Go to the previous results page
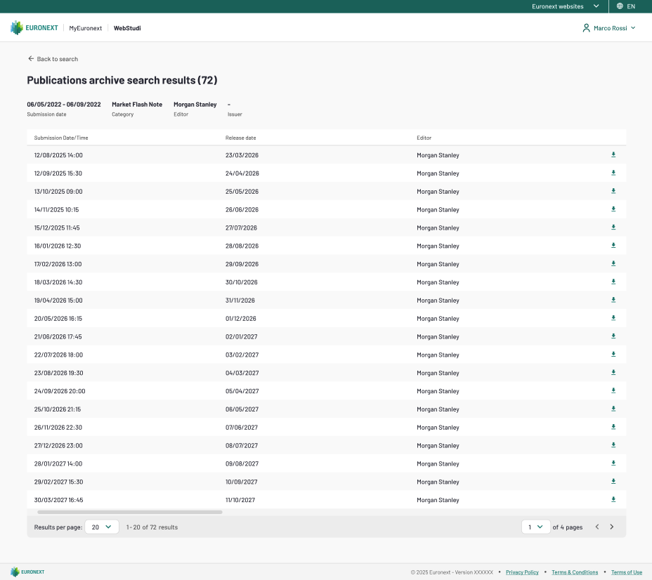Viewport: 652px width, 580px height. (597, 527)
